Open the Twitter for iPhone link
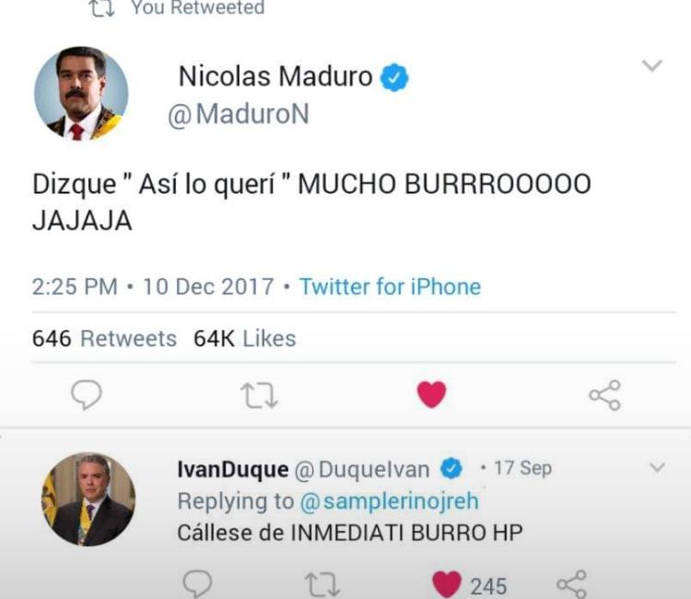The image size is (691, 599). [390, 287]
